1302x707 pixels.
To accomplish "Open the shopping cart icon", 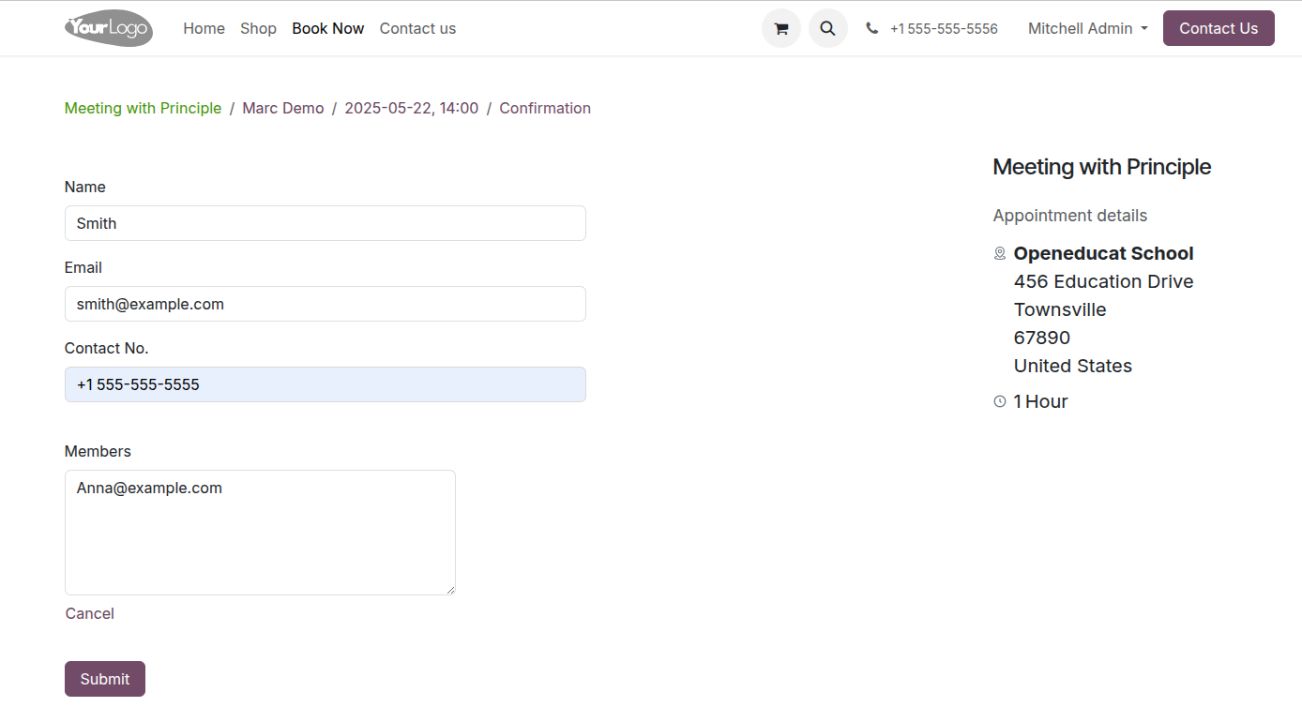I will [x=780, y=28].
